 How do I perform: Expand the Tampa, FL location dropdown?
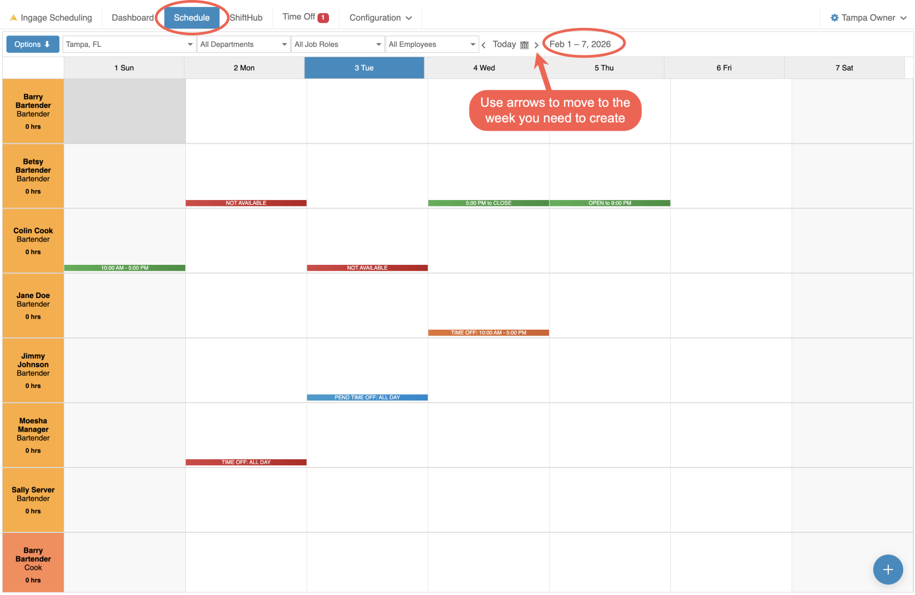tap(129, 44)
